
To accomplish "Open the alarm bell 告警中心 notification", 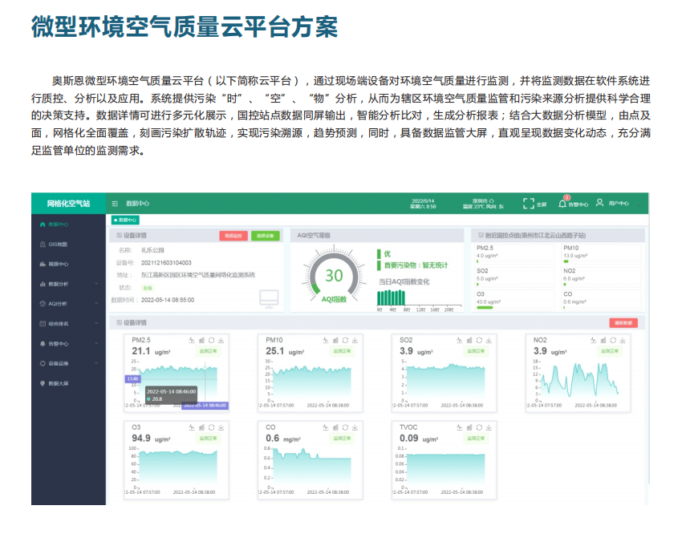I will point(563,204).
